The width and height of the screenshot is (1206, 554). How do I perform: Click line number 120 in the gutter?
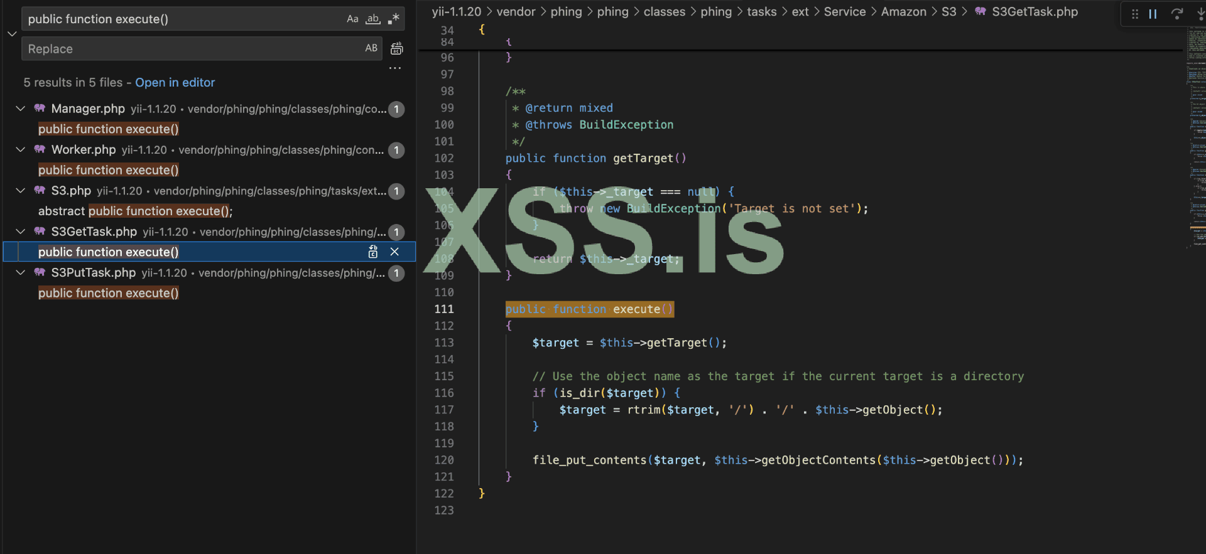444,460
